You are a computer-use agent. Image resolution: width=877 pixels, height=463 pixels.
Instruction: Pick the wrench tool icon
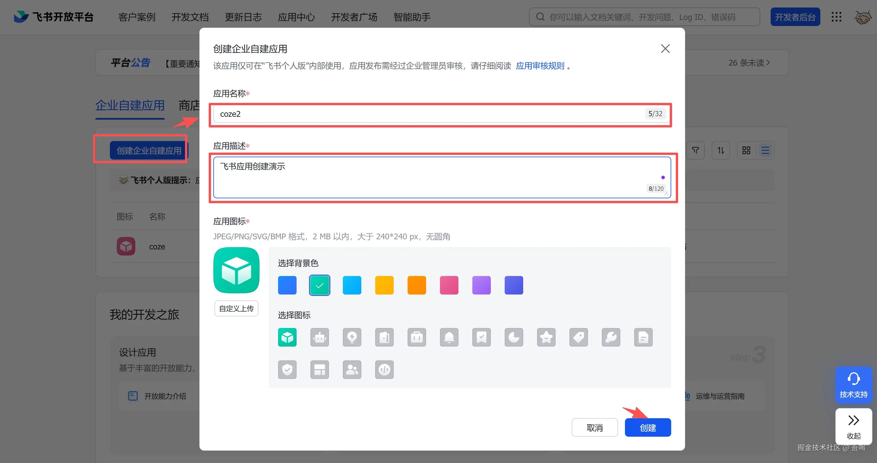(611, 337)
